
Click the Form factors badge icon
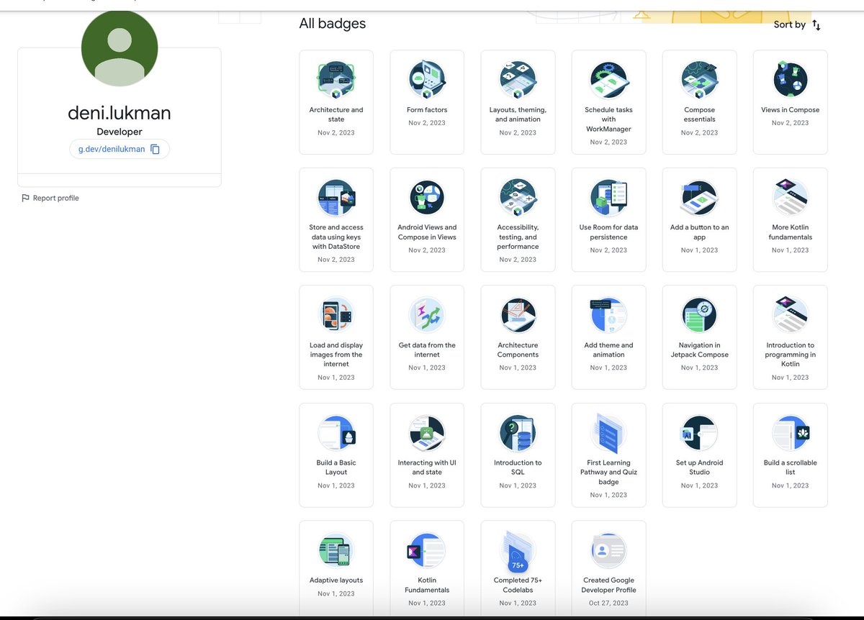[x=427, y=80]
